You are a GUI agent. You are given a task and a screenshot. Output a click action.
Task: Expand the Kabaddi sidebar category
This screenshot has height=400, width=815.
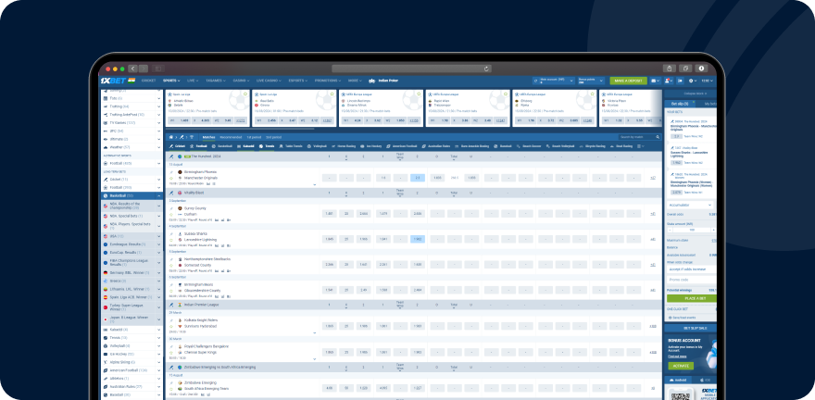click(159, 330)
